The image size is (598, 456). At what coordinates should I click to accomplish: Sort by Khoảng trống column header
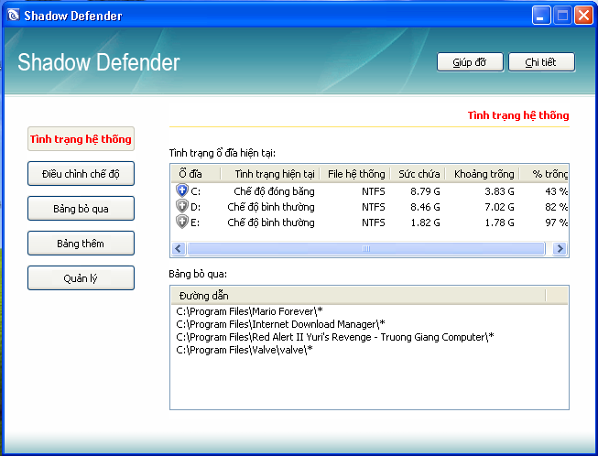point(482,174)
